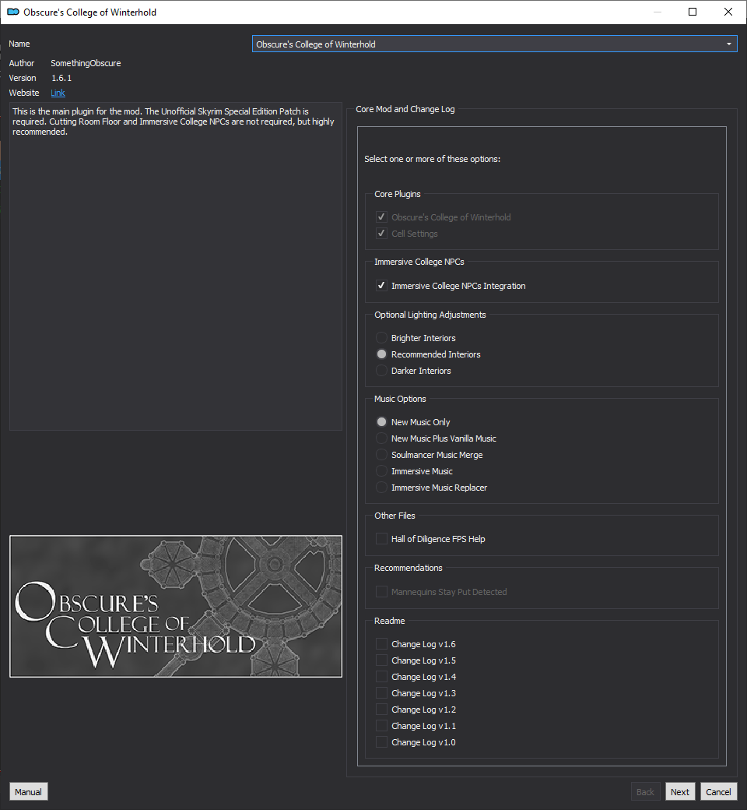Open the mod Name dropdown arrow
Screen dimensions: 747x810
728,44
